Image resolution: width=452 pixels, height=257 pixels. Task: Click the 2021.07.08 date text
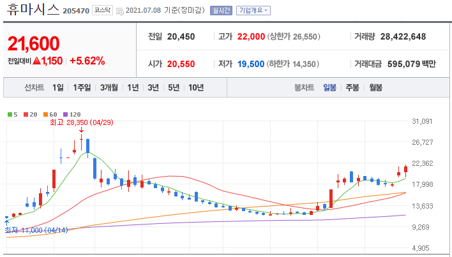coord(143,11)
